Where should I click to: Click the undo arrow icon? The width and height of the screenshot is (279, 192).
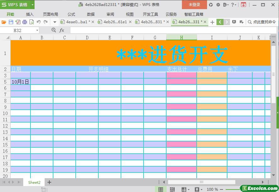click(39, 22)
